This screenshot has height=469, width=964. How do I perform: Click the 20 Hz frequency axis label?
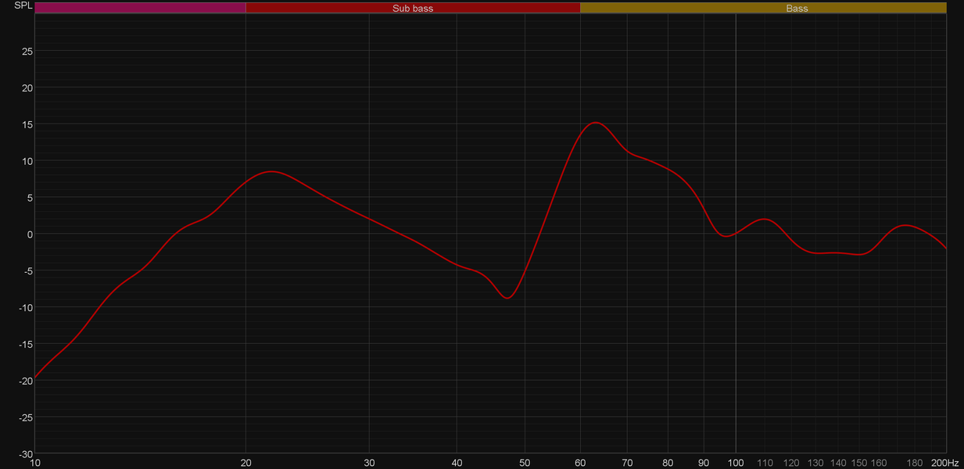click(x=246, y=463)
